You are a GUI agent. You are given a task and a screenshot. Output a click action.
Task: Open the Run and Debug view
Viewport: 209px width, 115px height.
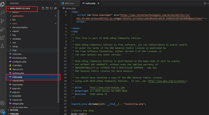coord(3,29)
